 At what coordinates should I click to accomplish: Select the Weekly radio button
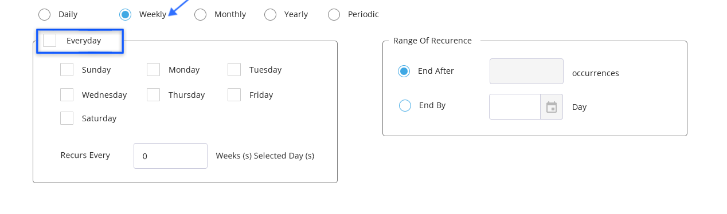[x=126, y=14]
